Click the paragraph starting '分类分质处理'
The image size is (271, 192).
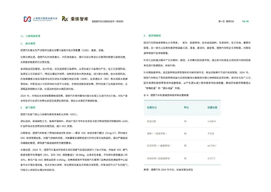click(x=74, y=60)
